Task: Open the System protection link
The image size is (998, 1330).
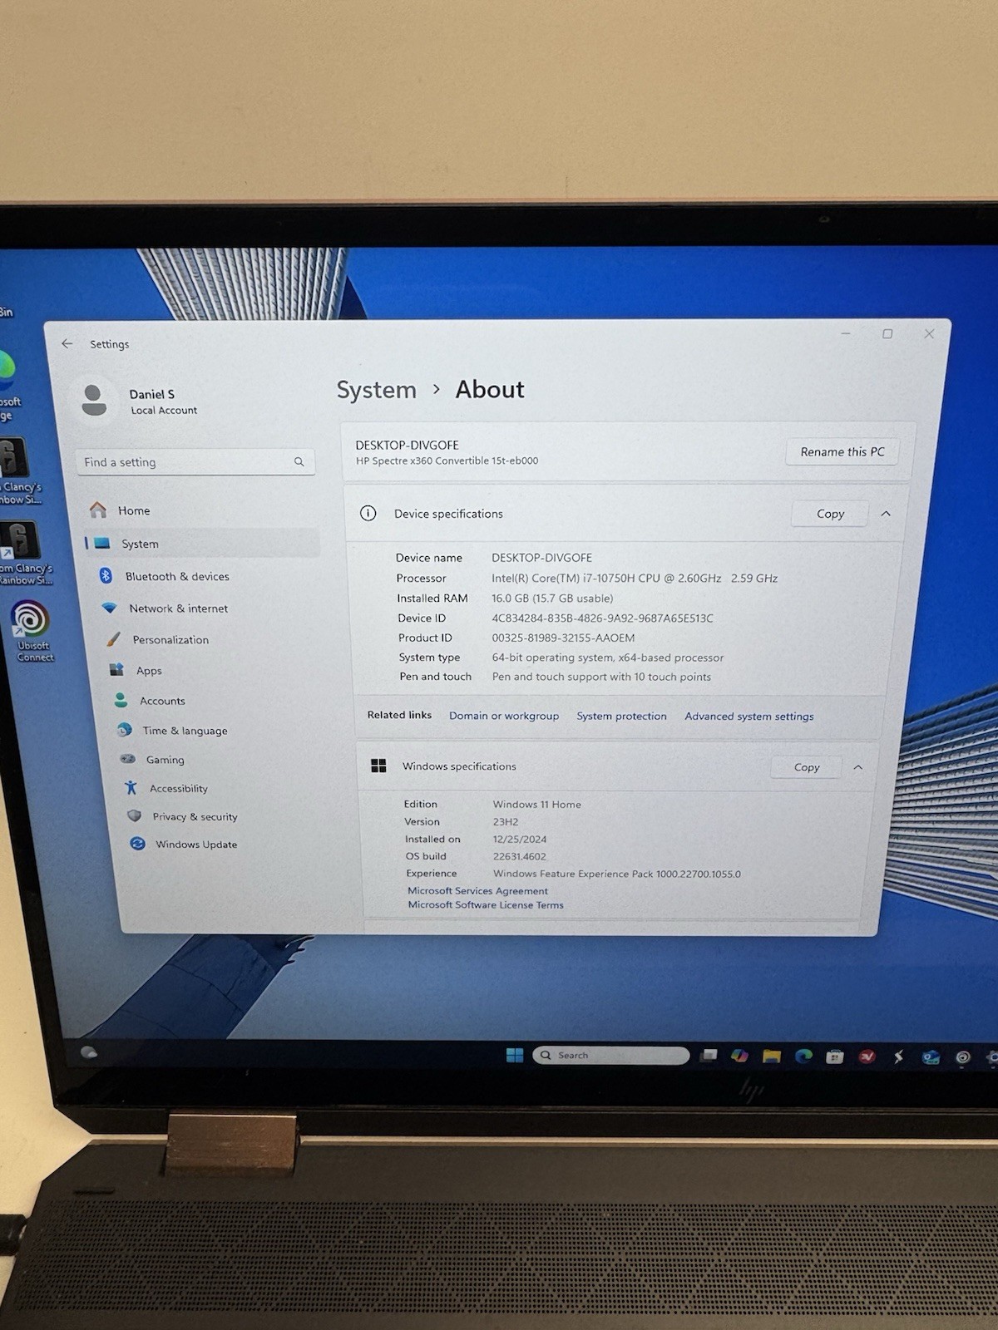Action: tap(622, 716)
